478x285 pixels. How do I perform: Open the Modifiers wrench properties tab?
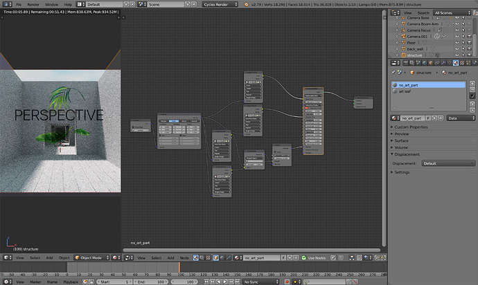point(443,63)
